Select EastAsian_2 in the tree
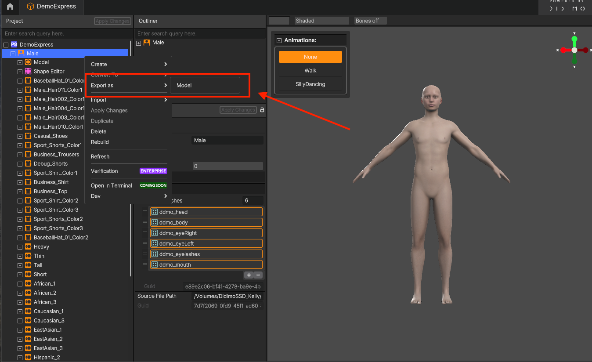This screenshot has height=362, width=592. (48, 339)
